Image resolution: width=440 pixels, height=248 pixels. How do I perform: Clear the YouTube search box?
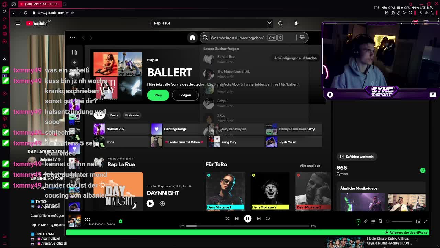coord(269,23)
